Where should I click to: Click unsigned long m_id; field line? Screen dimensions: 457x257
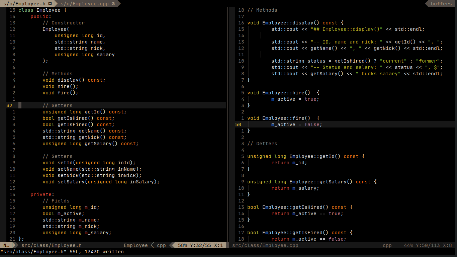[x=71, y=207]
